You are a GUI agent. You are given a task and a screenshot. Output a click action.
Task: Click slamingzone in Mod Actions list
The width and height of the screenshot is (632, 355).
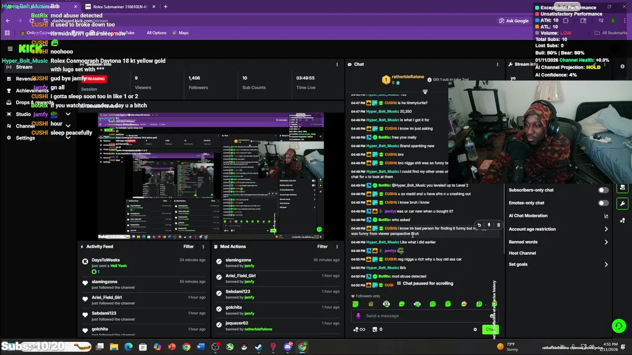tap(238, 260)
